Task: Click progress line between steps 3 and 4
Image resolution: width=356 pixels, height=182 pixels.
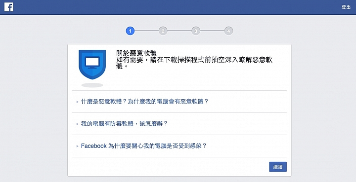Action: coord(212,31)
